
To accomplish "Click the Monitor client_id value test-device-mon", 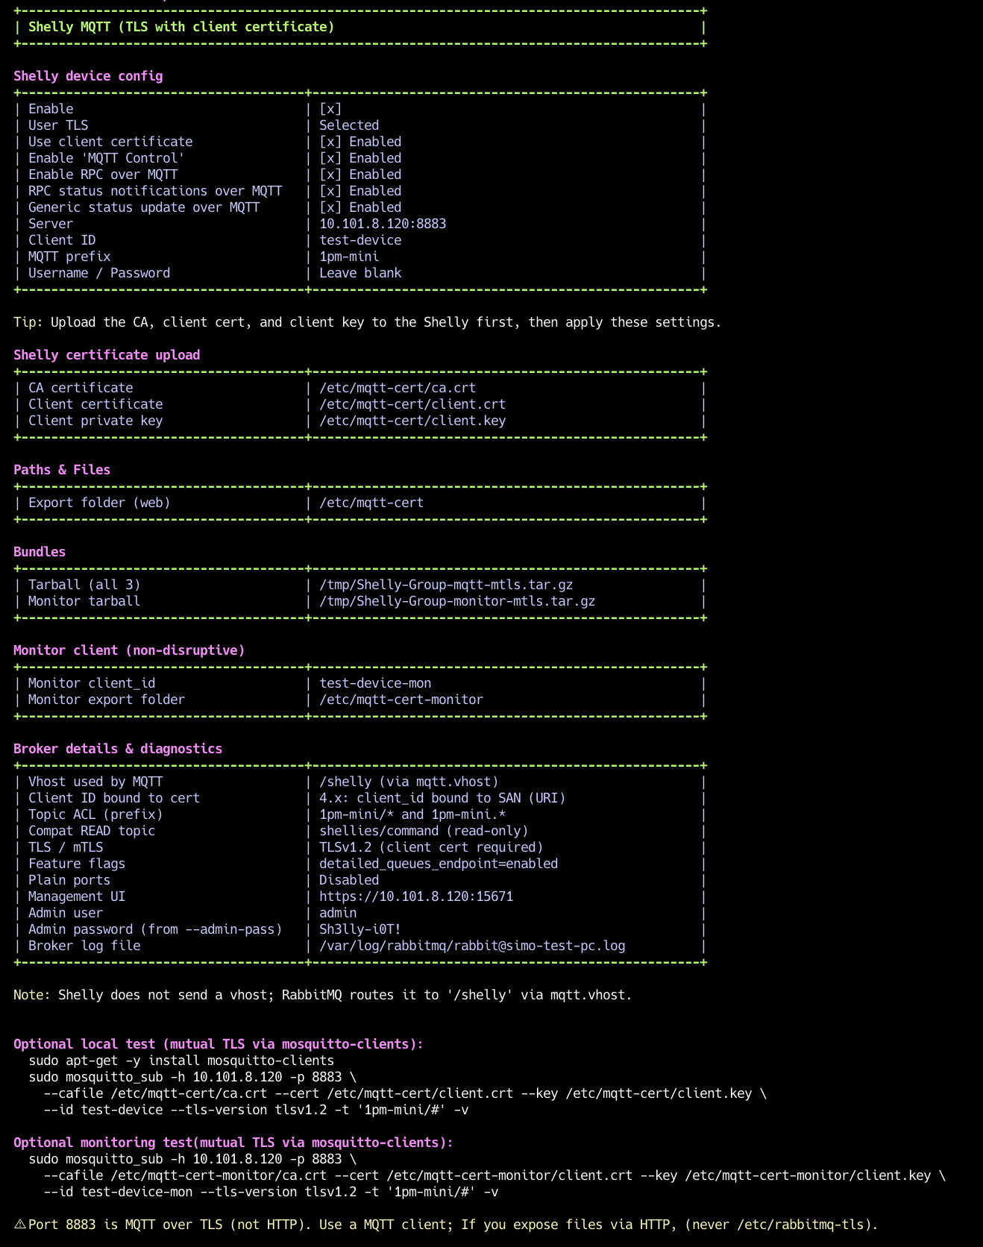I will coord(374,683).
